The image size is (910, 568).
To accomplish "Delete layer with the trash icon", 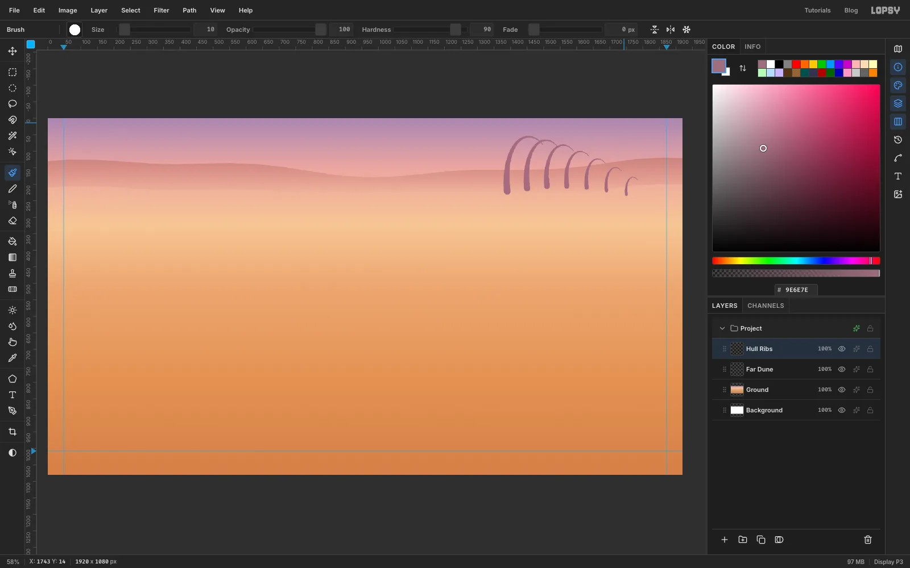I will pyautogui.click(x=868, y=540).
